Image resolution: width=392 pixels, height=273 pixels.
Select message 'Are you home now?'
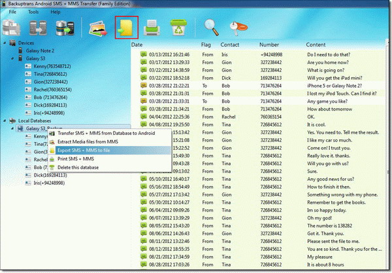click(328, 62)
